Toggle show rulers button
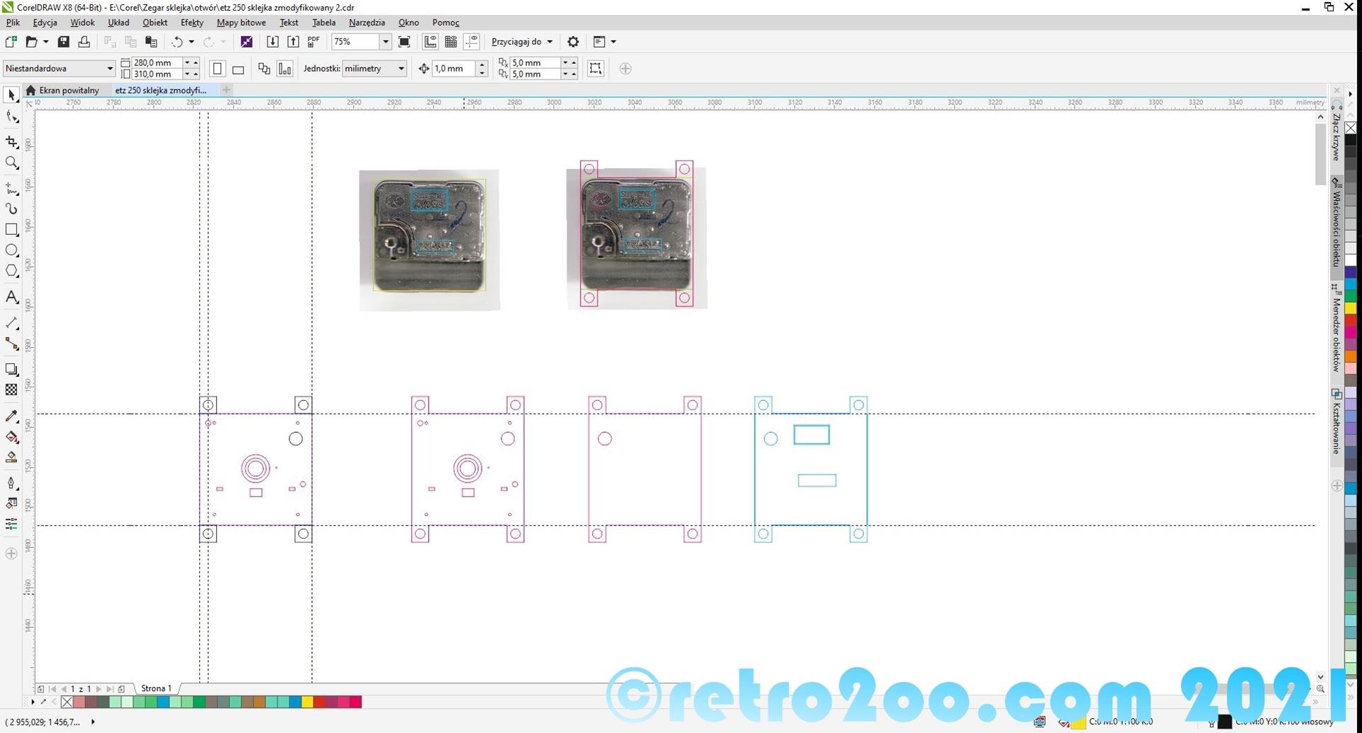This screenshot has width=1362, height=733. 431,42
